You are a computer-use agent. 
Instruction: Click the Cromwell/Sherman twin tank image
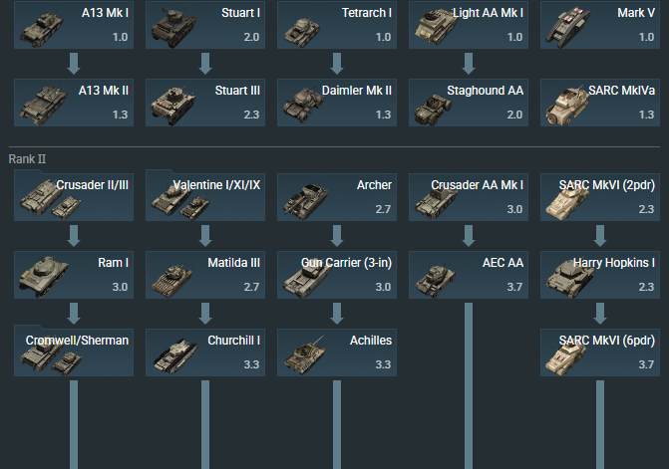tap(50, 357)
